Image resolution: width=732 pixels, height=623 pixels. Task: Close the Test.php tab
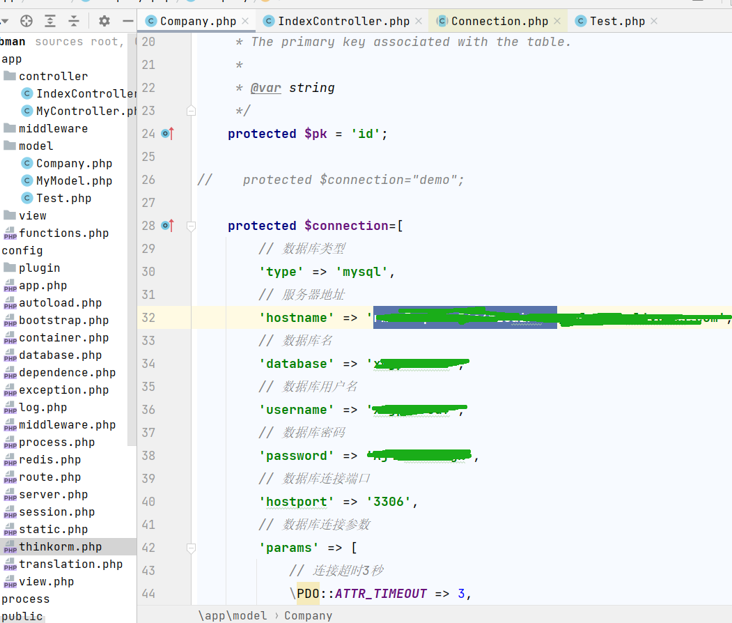(x=654, y=21)
